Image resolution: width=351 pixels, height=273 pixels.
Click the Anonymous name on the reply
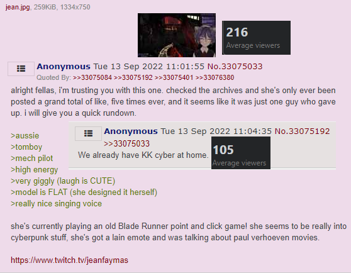click(x=131, y=131)
